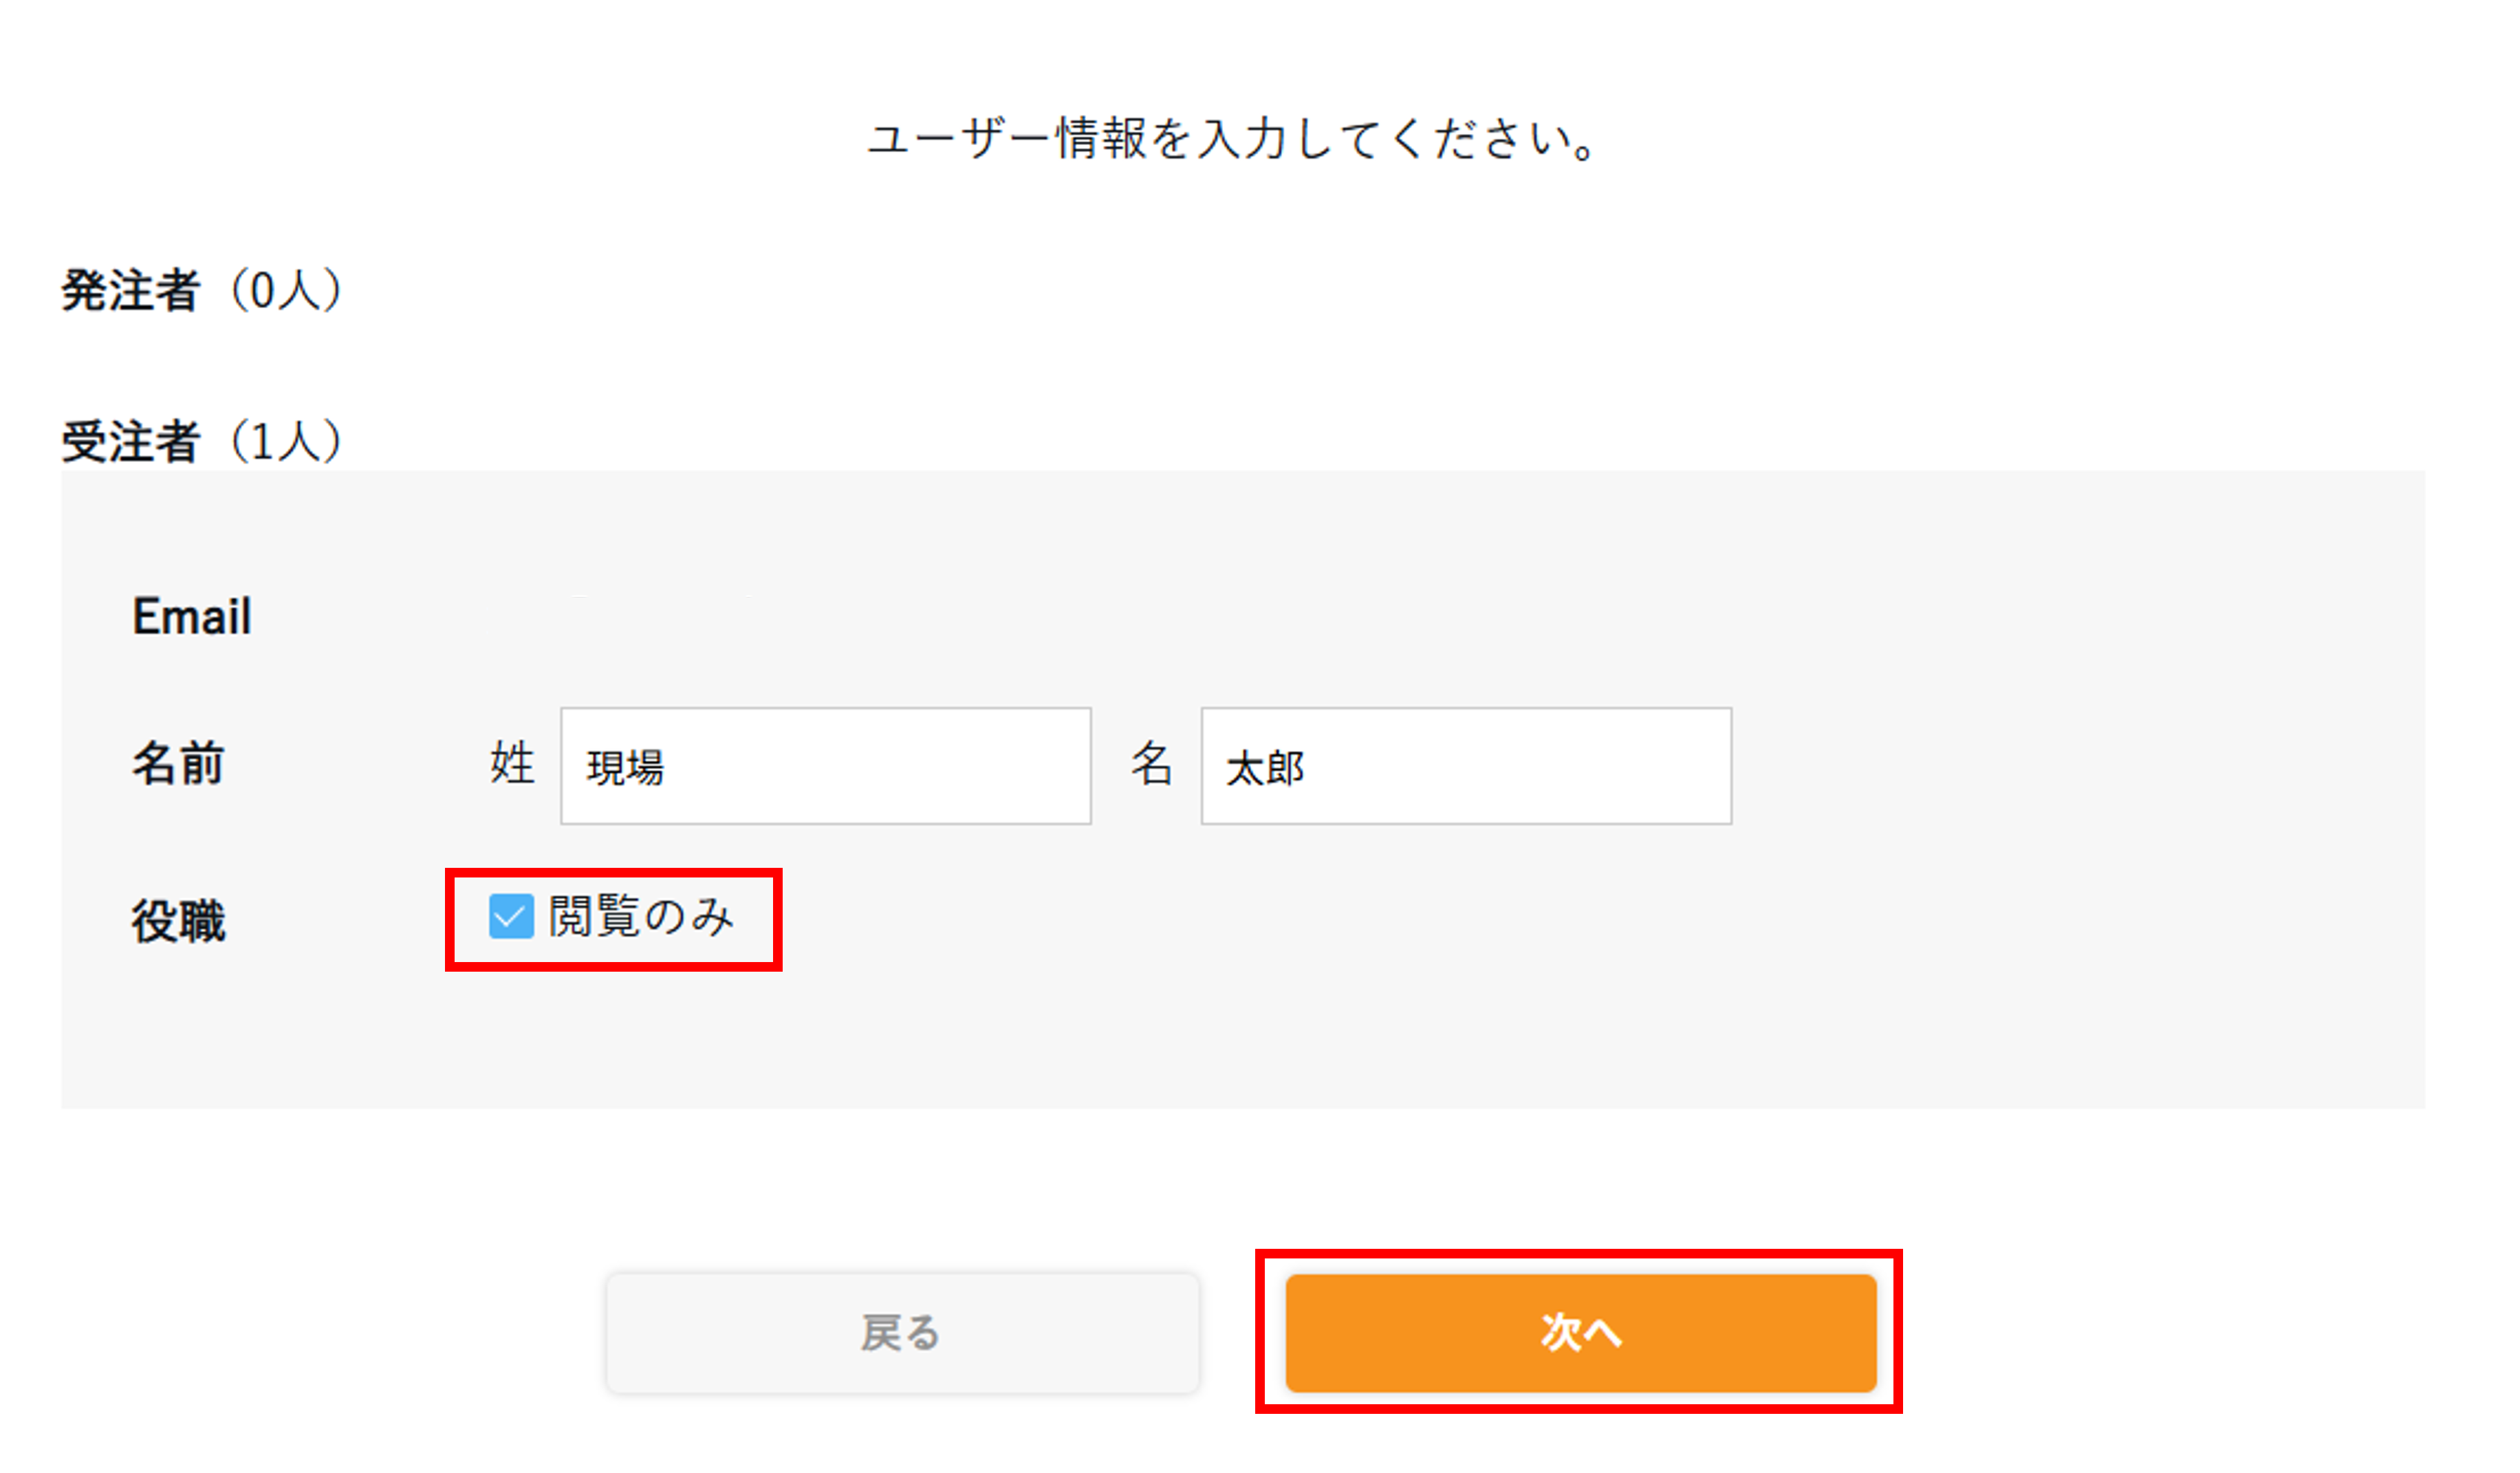This screenshot has width=2520, height=1473.
Task: Click the 名前 row label
Action: (x=178, y=765)
